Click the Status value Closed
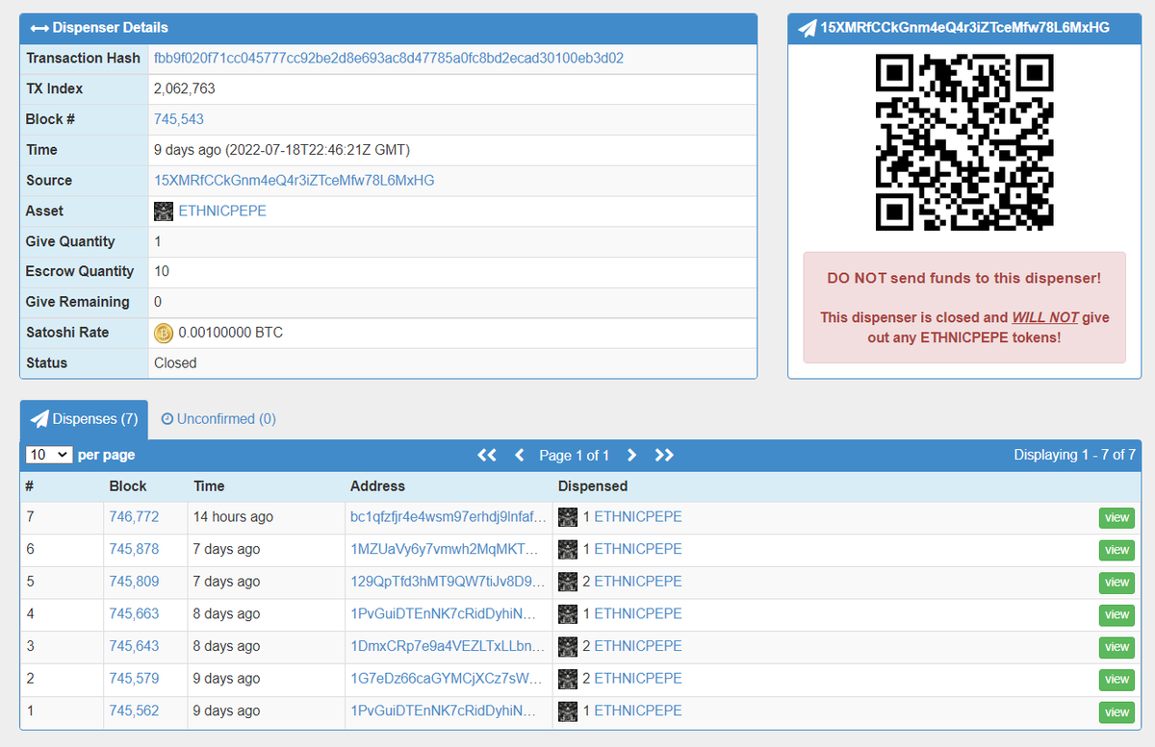This screenshot has width=1155, height=747. [x=175, y=363]
